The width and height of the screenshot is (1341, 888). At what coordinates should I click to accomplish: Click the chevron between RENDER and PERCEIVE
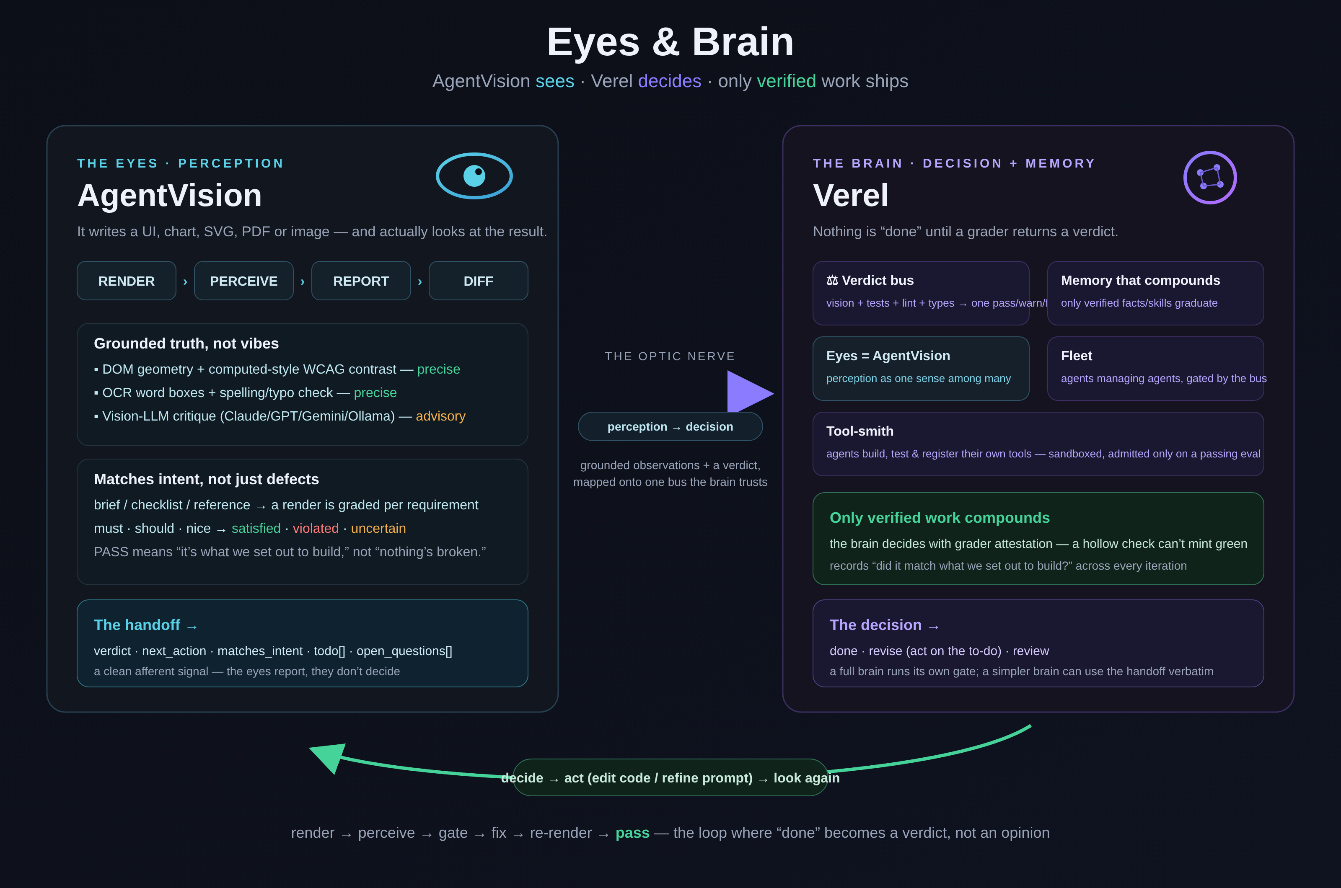click(185, 281)
